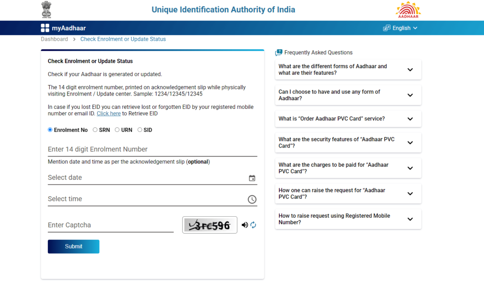Click the 'Check Enrolment or Update Status' form heading
The width and height of the screenshot is (484, 290).
pyautogui.click(x=90, y=61)
